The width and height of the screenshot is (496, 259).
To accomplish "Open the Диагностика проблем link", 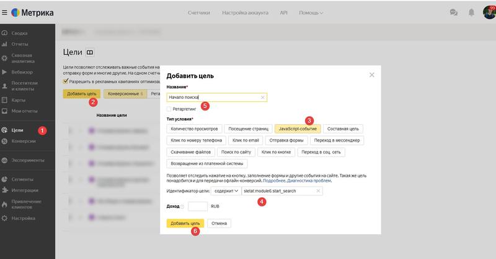I will [309, 180].
